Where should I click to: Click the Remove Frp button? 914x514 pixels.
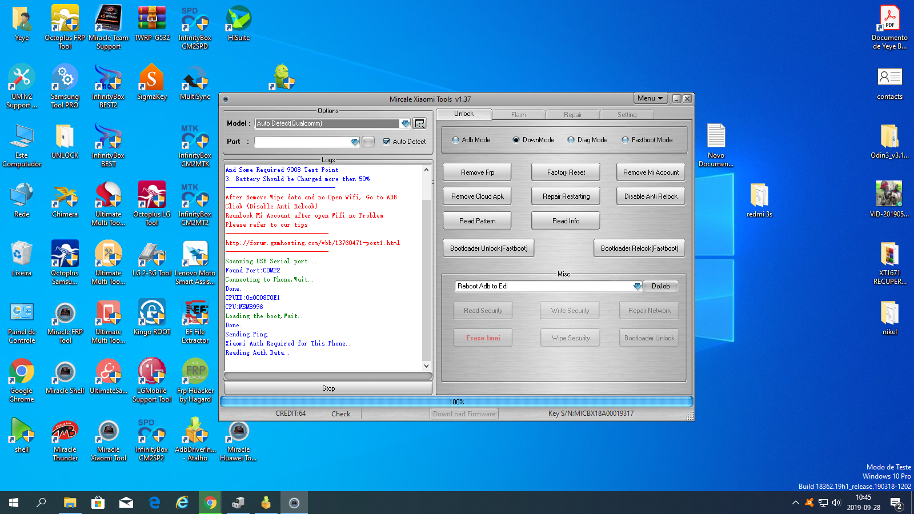[478, 172]
